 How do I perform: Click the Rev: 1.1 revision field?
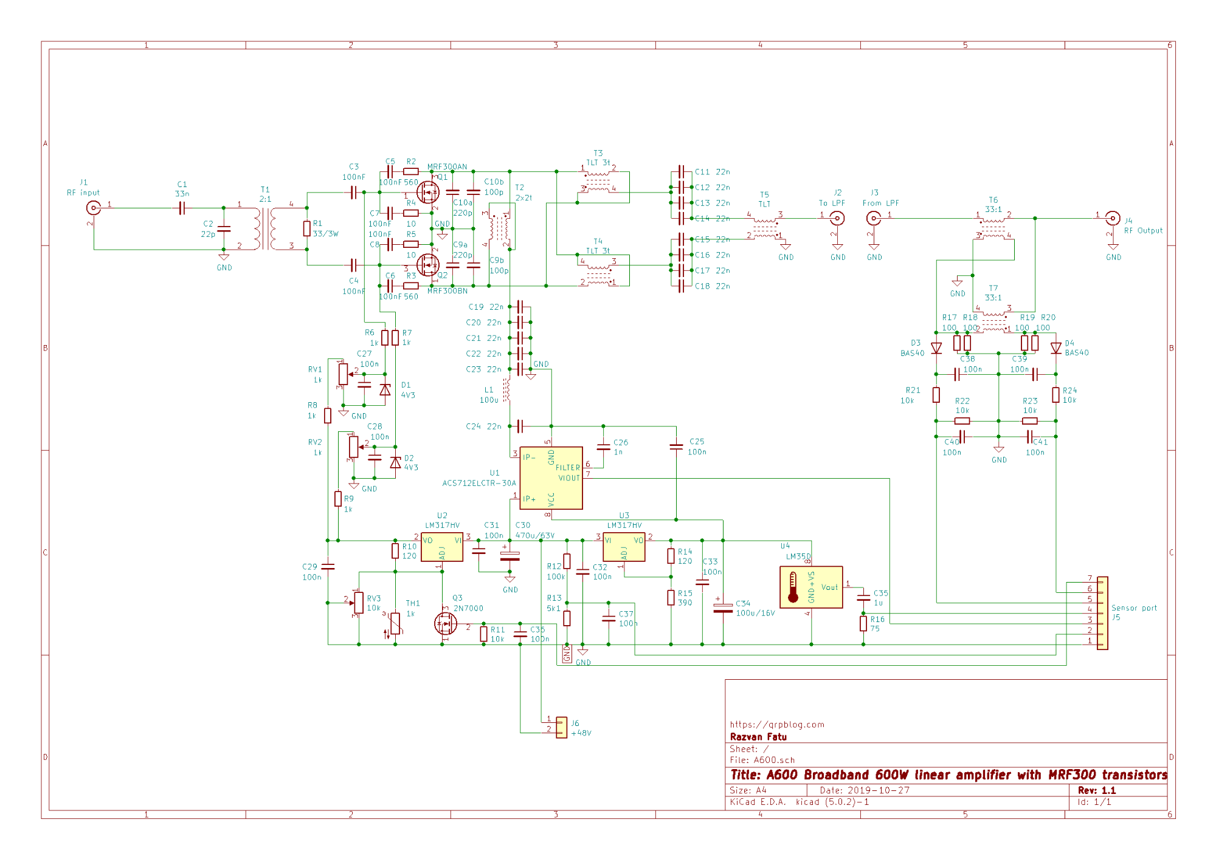click(x=1096, y=790)
